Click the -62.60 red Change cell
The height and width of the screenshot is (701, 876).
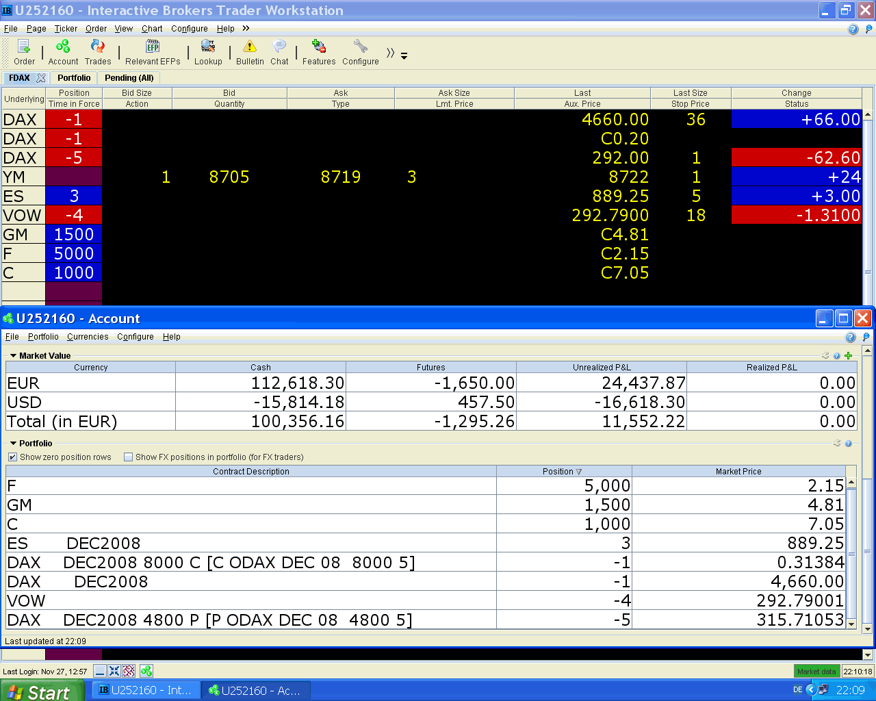click(797, 157)
